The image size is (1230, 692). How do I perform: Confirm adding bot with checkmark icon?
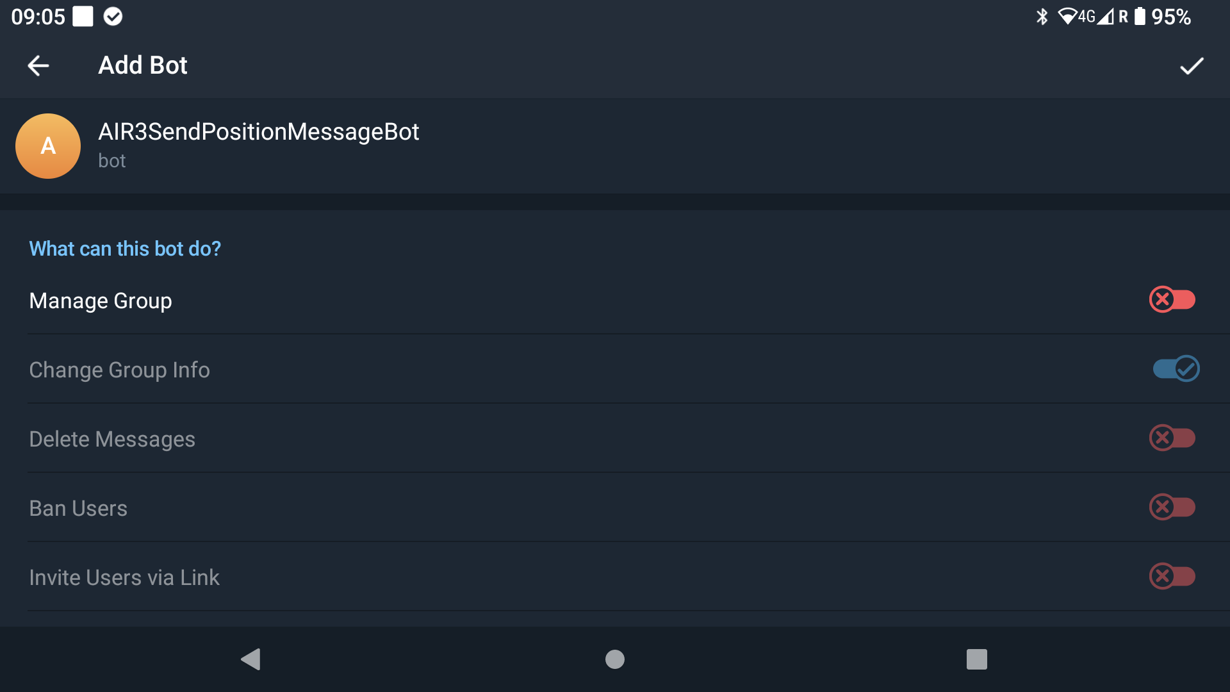(1192, 65)
